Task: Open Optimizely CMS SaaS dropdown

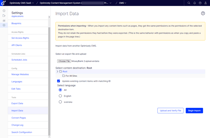Action: coord(22,3)
